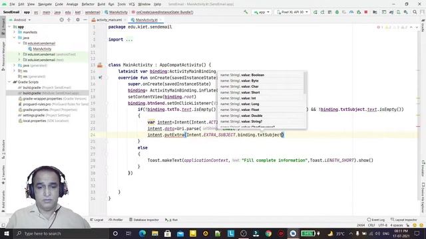Click the CRLF line separator status

[x=371, y=225]
